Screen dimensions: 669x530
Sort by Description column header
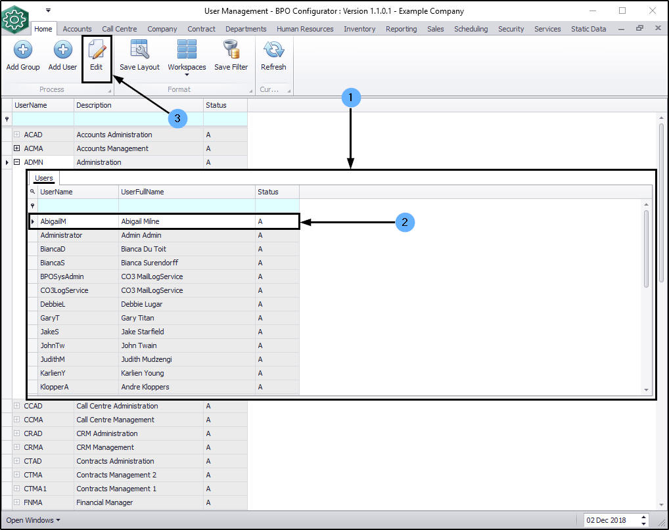(139, 105)
